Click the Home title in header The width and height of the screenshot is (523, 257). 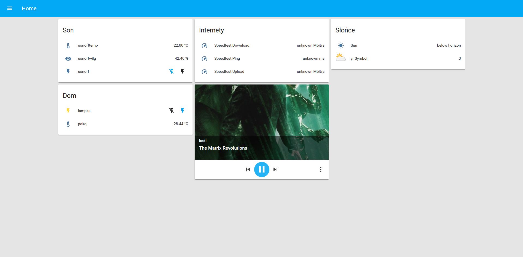(x=29, y=8)
